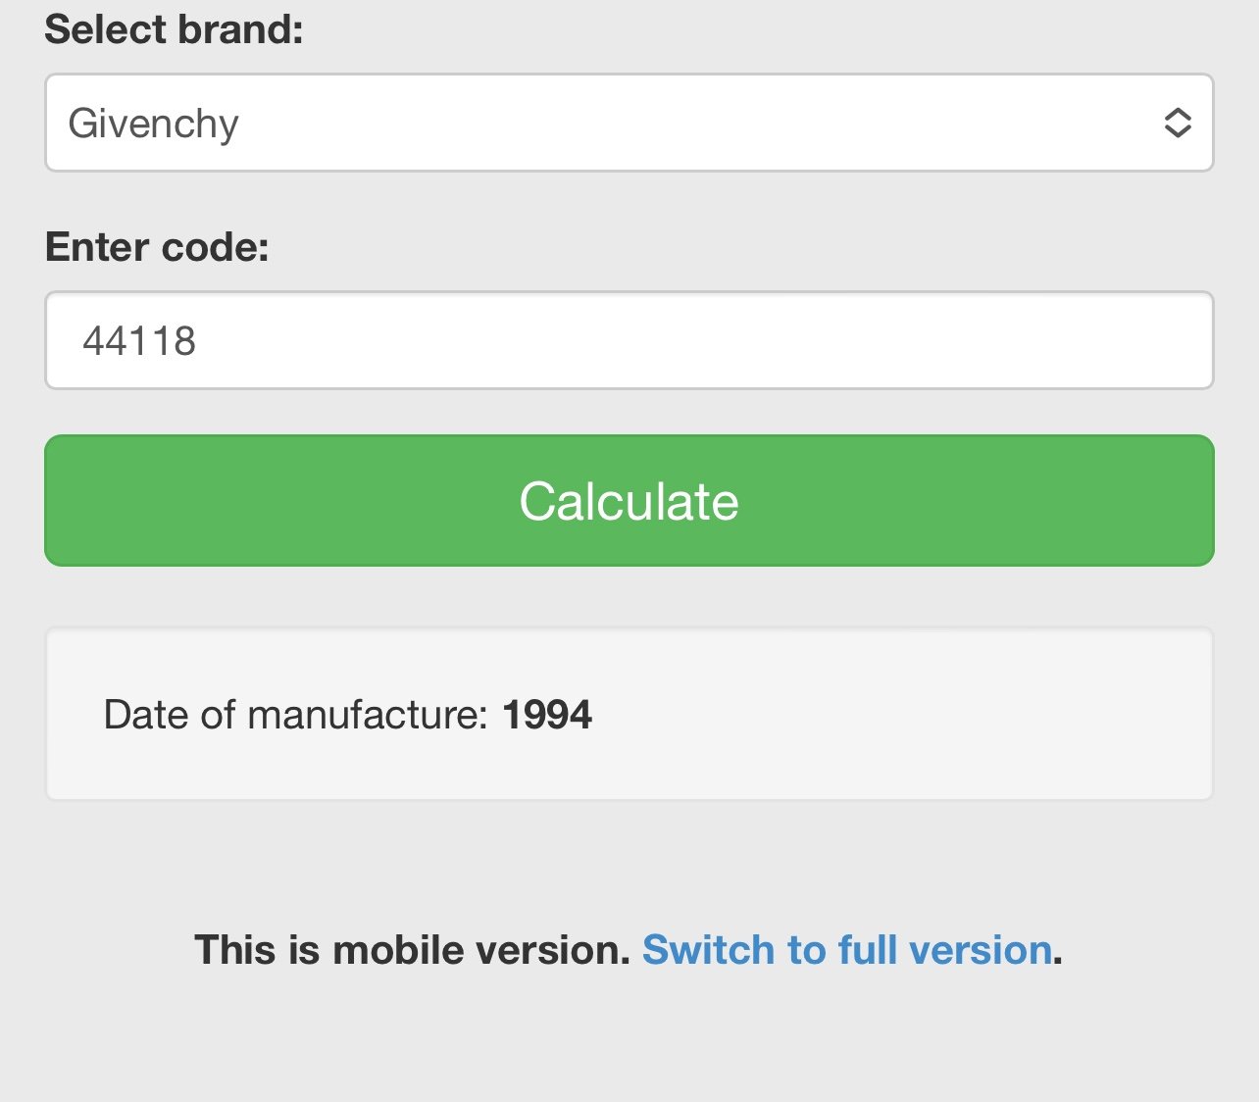The height and width of the screenshot is (1102, 1259).
Task: Click the word 'Calculate' on green button
Action: (x=629, y=501)
